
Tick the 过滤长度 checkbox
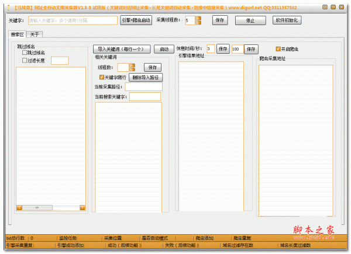click(x=25, y=60)
